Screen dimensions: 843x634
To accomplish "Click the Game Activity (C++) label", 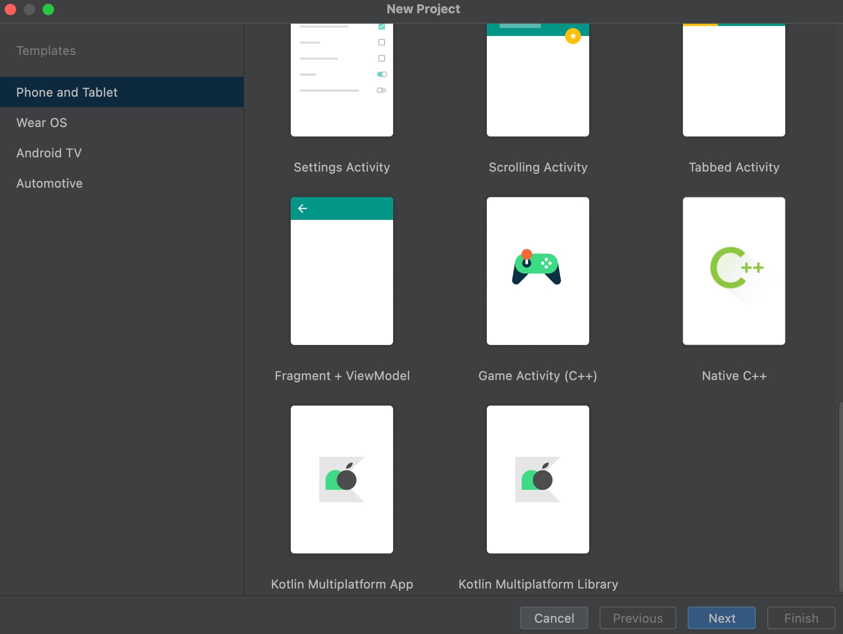I will 538,376.
